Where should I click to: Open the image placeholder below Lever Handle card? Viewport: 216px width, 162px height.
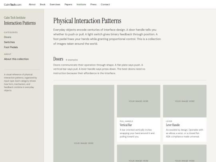[185, 153]
